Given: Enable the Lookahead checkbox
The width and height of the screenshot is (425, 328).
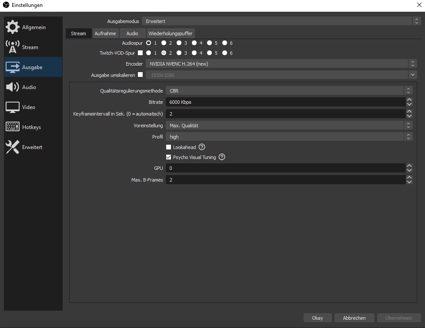Looking at the screenshot, I should click(169, 147).
